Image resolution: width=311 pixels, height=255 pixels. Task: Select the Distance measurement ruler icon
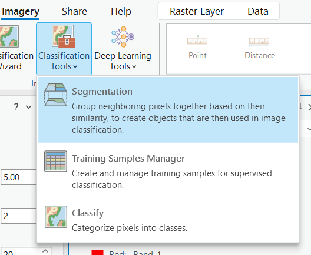pos(259,42)
